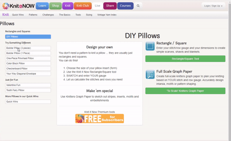
Task: Click the Knit section heading link
Action: click(5, 15)
